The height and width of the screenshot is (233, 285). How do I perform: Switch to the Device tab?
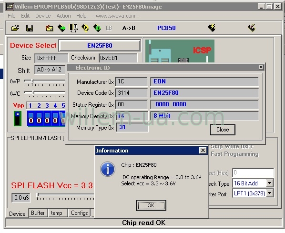click(17, 214)
